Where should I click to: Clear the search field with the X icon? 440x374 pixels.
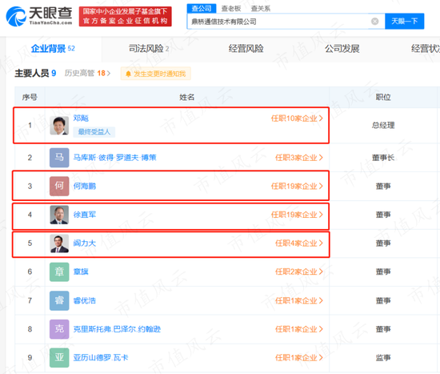[x=374, y=22]
